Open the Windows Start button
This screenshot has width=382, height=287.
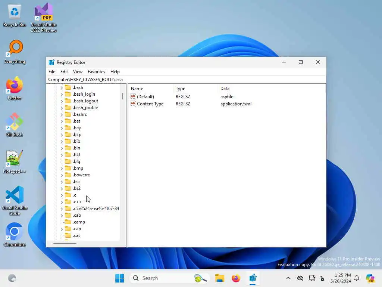coord(119,278)
